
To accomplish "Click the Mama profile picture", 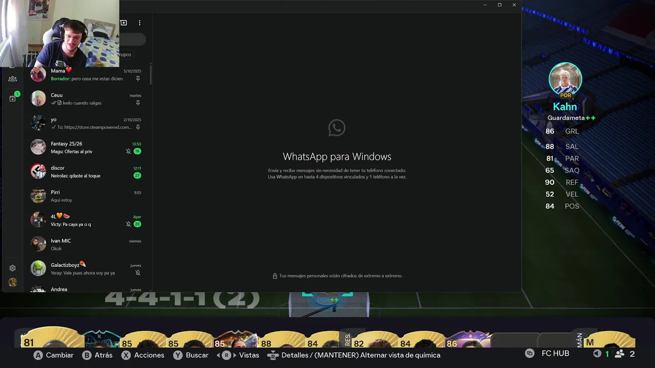I will 38,74.
